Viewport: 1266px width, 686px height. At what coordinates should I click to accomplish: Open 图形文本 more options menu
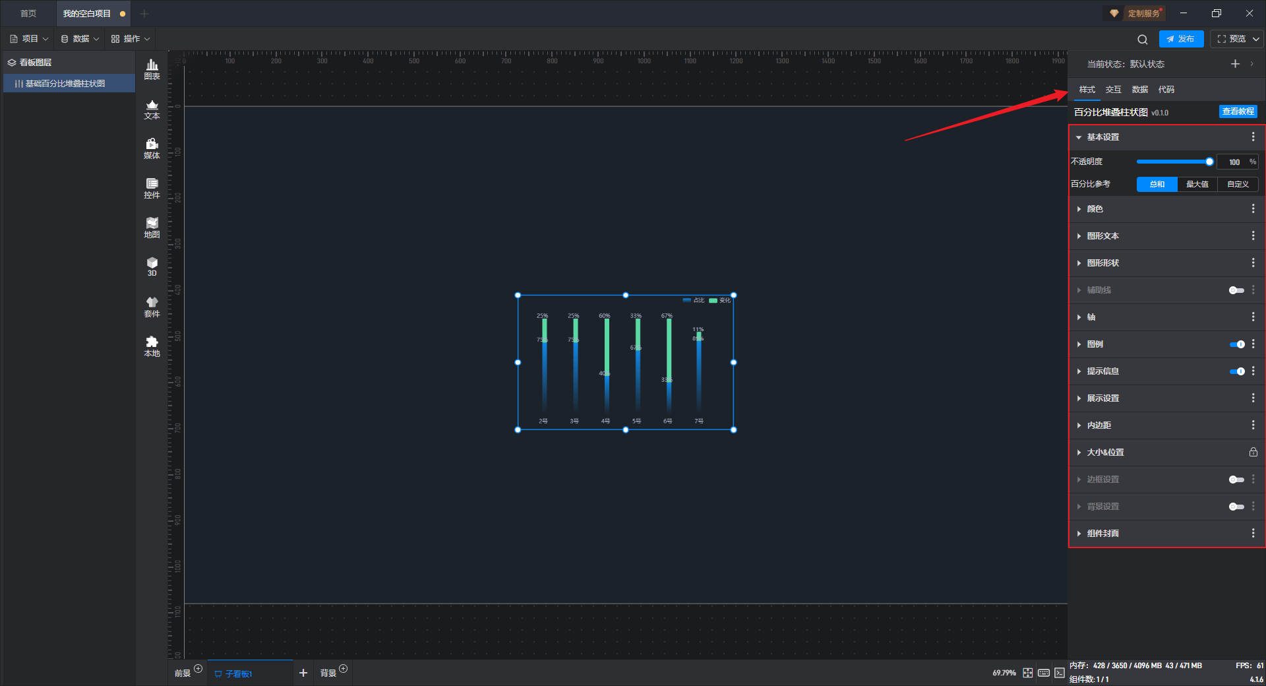point(1253,235)
